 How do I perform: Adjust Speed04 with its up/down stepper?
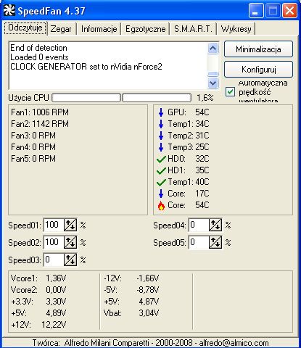tap(215, 225)
